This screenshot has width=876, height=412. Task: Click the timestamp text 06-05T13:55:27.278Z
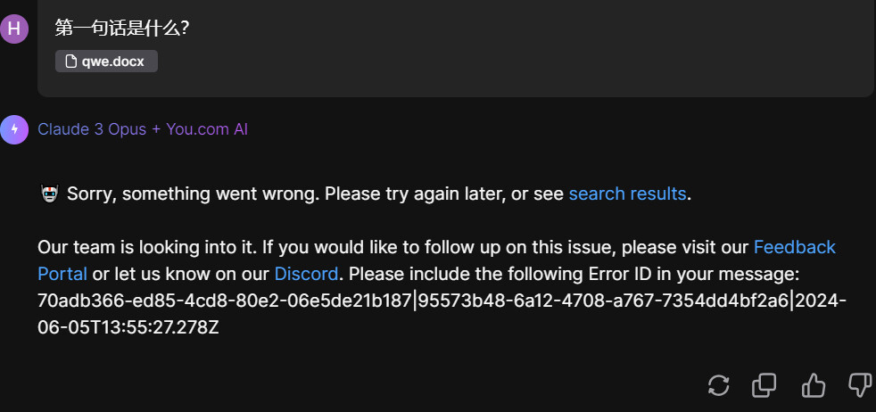click(128, 327)
